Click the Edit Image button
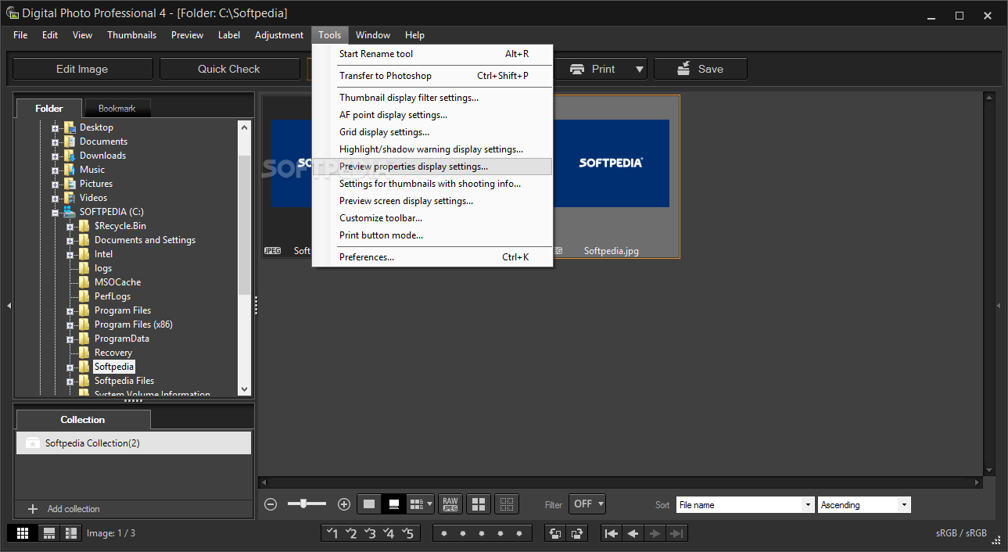This screenshot has height=552, width=1008. pyautogui.click(x=82, y=69)
